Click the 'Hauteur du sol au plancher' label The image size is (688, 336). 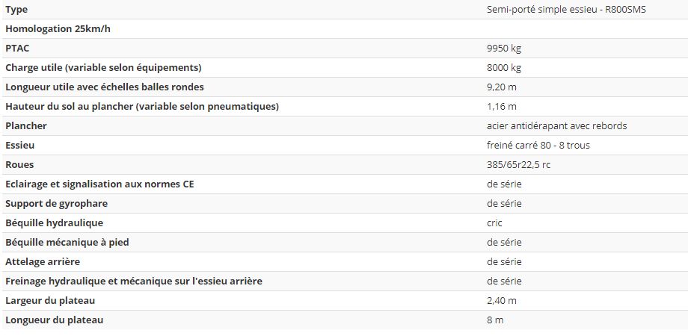pyautogui.click(x=142, y=107)
